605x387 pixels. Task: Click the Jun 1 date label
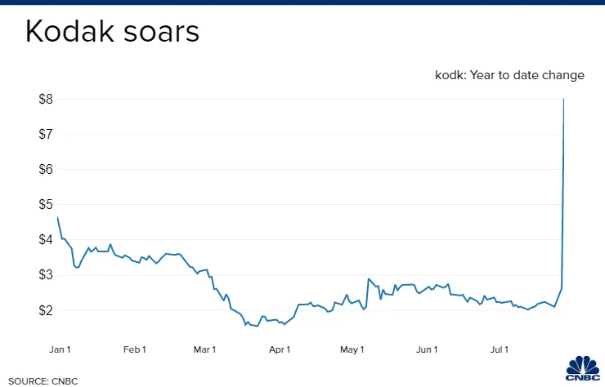click(x=427, y=349)
